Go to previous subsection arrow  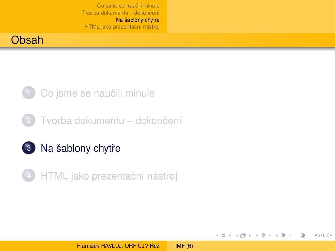pos(257,236)
